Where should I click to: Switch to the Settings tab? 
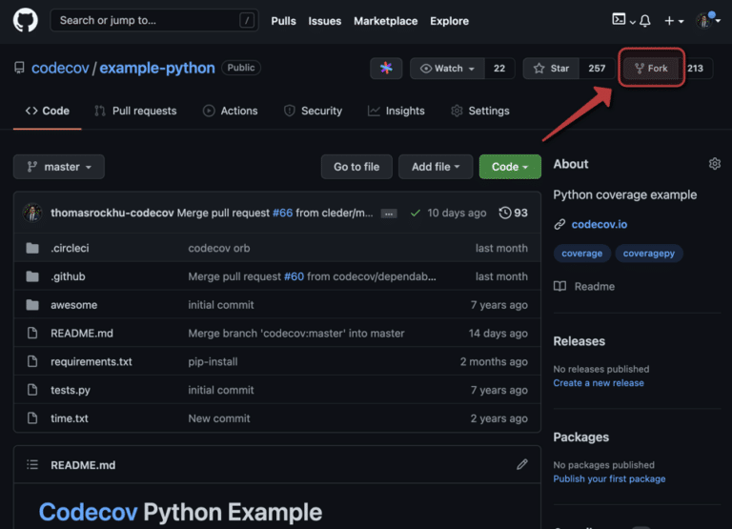(x=480, y=111)
